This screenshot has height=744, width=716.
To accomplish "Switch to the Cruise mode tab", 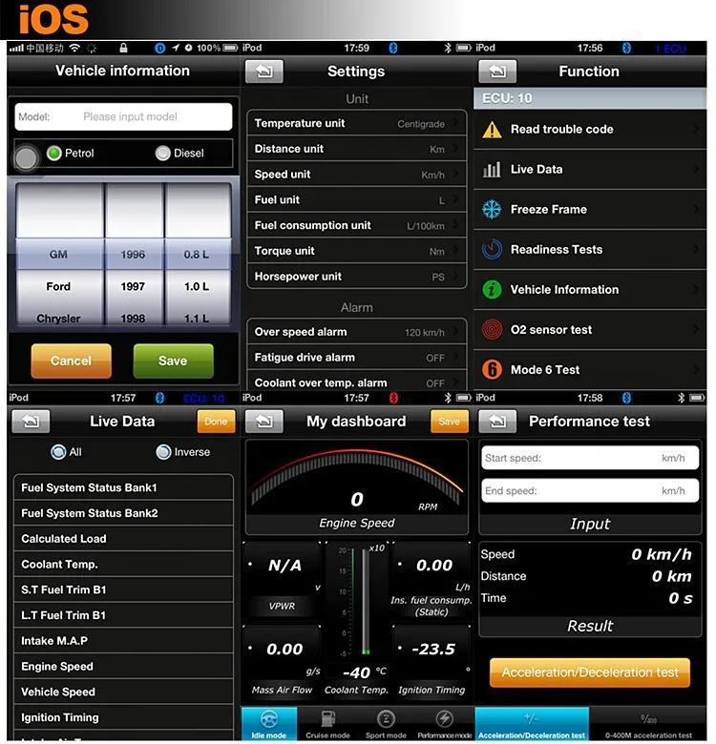I will tap(328, 725).
